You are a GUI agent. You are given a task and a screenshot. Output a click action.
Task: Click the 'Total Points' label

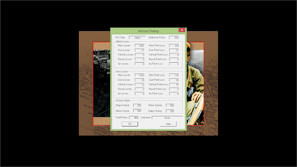coord(122,117)
